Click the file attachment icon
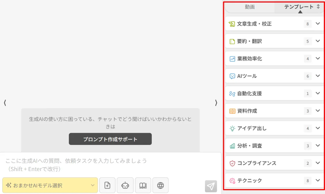 click(107, 185)
